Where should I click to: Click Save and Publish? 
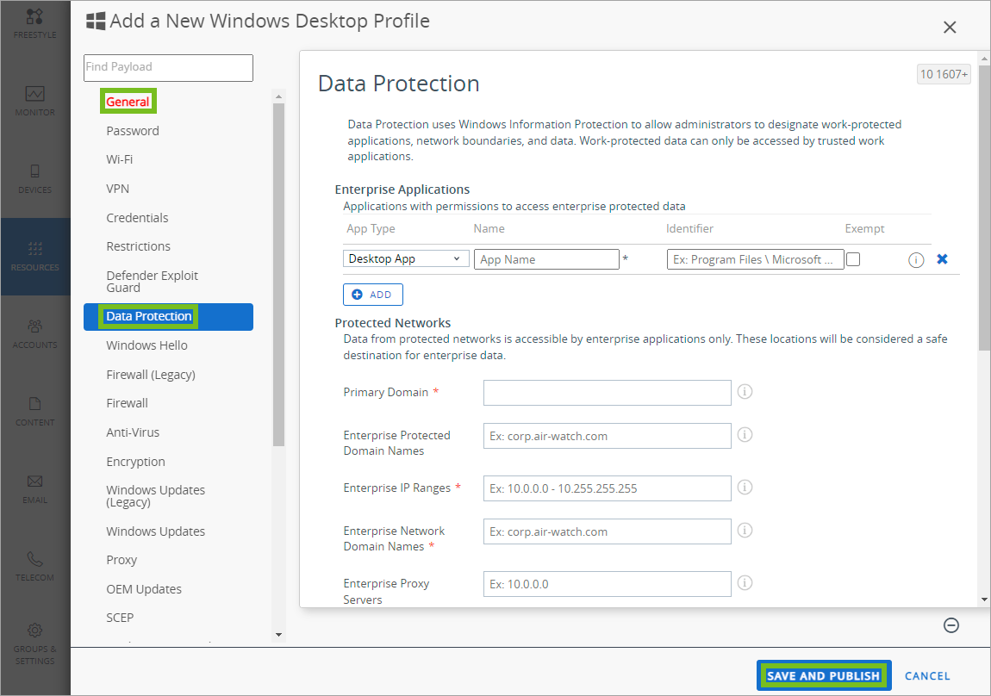[x=824, y=676]
